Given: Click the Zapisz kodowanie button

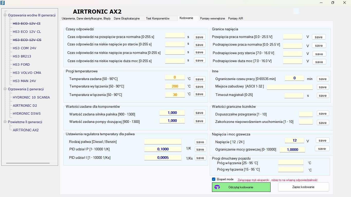Looking at the screenshot, I should [x=303, y=187].
